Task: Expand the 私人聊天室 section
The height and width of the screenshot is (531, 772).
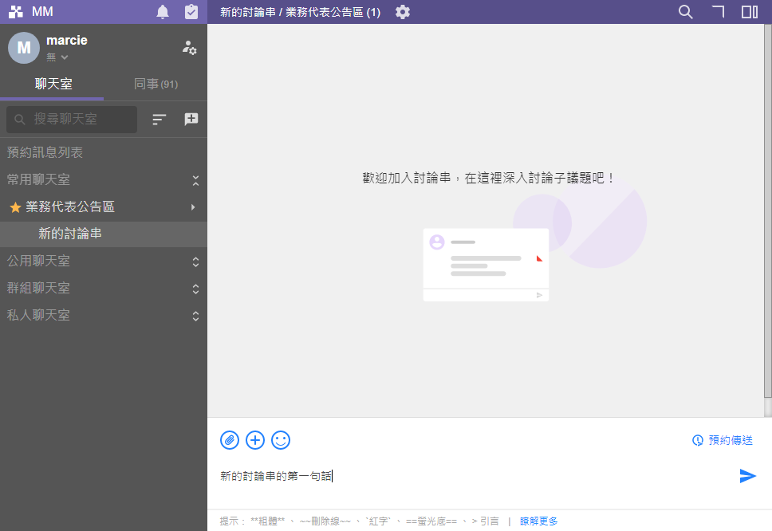Action: coord(195,316)
